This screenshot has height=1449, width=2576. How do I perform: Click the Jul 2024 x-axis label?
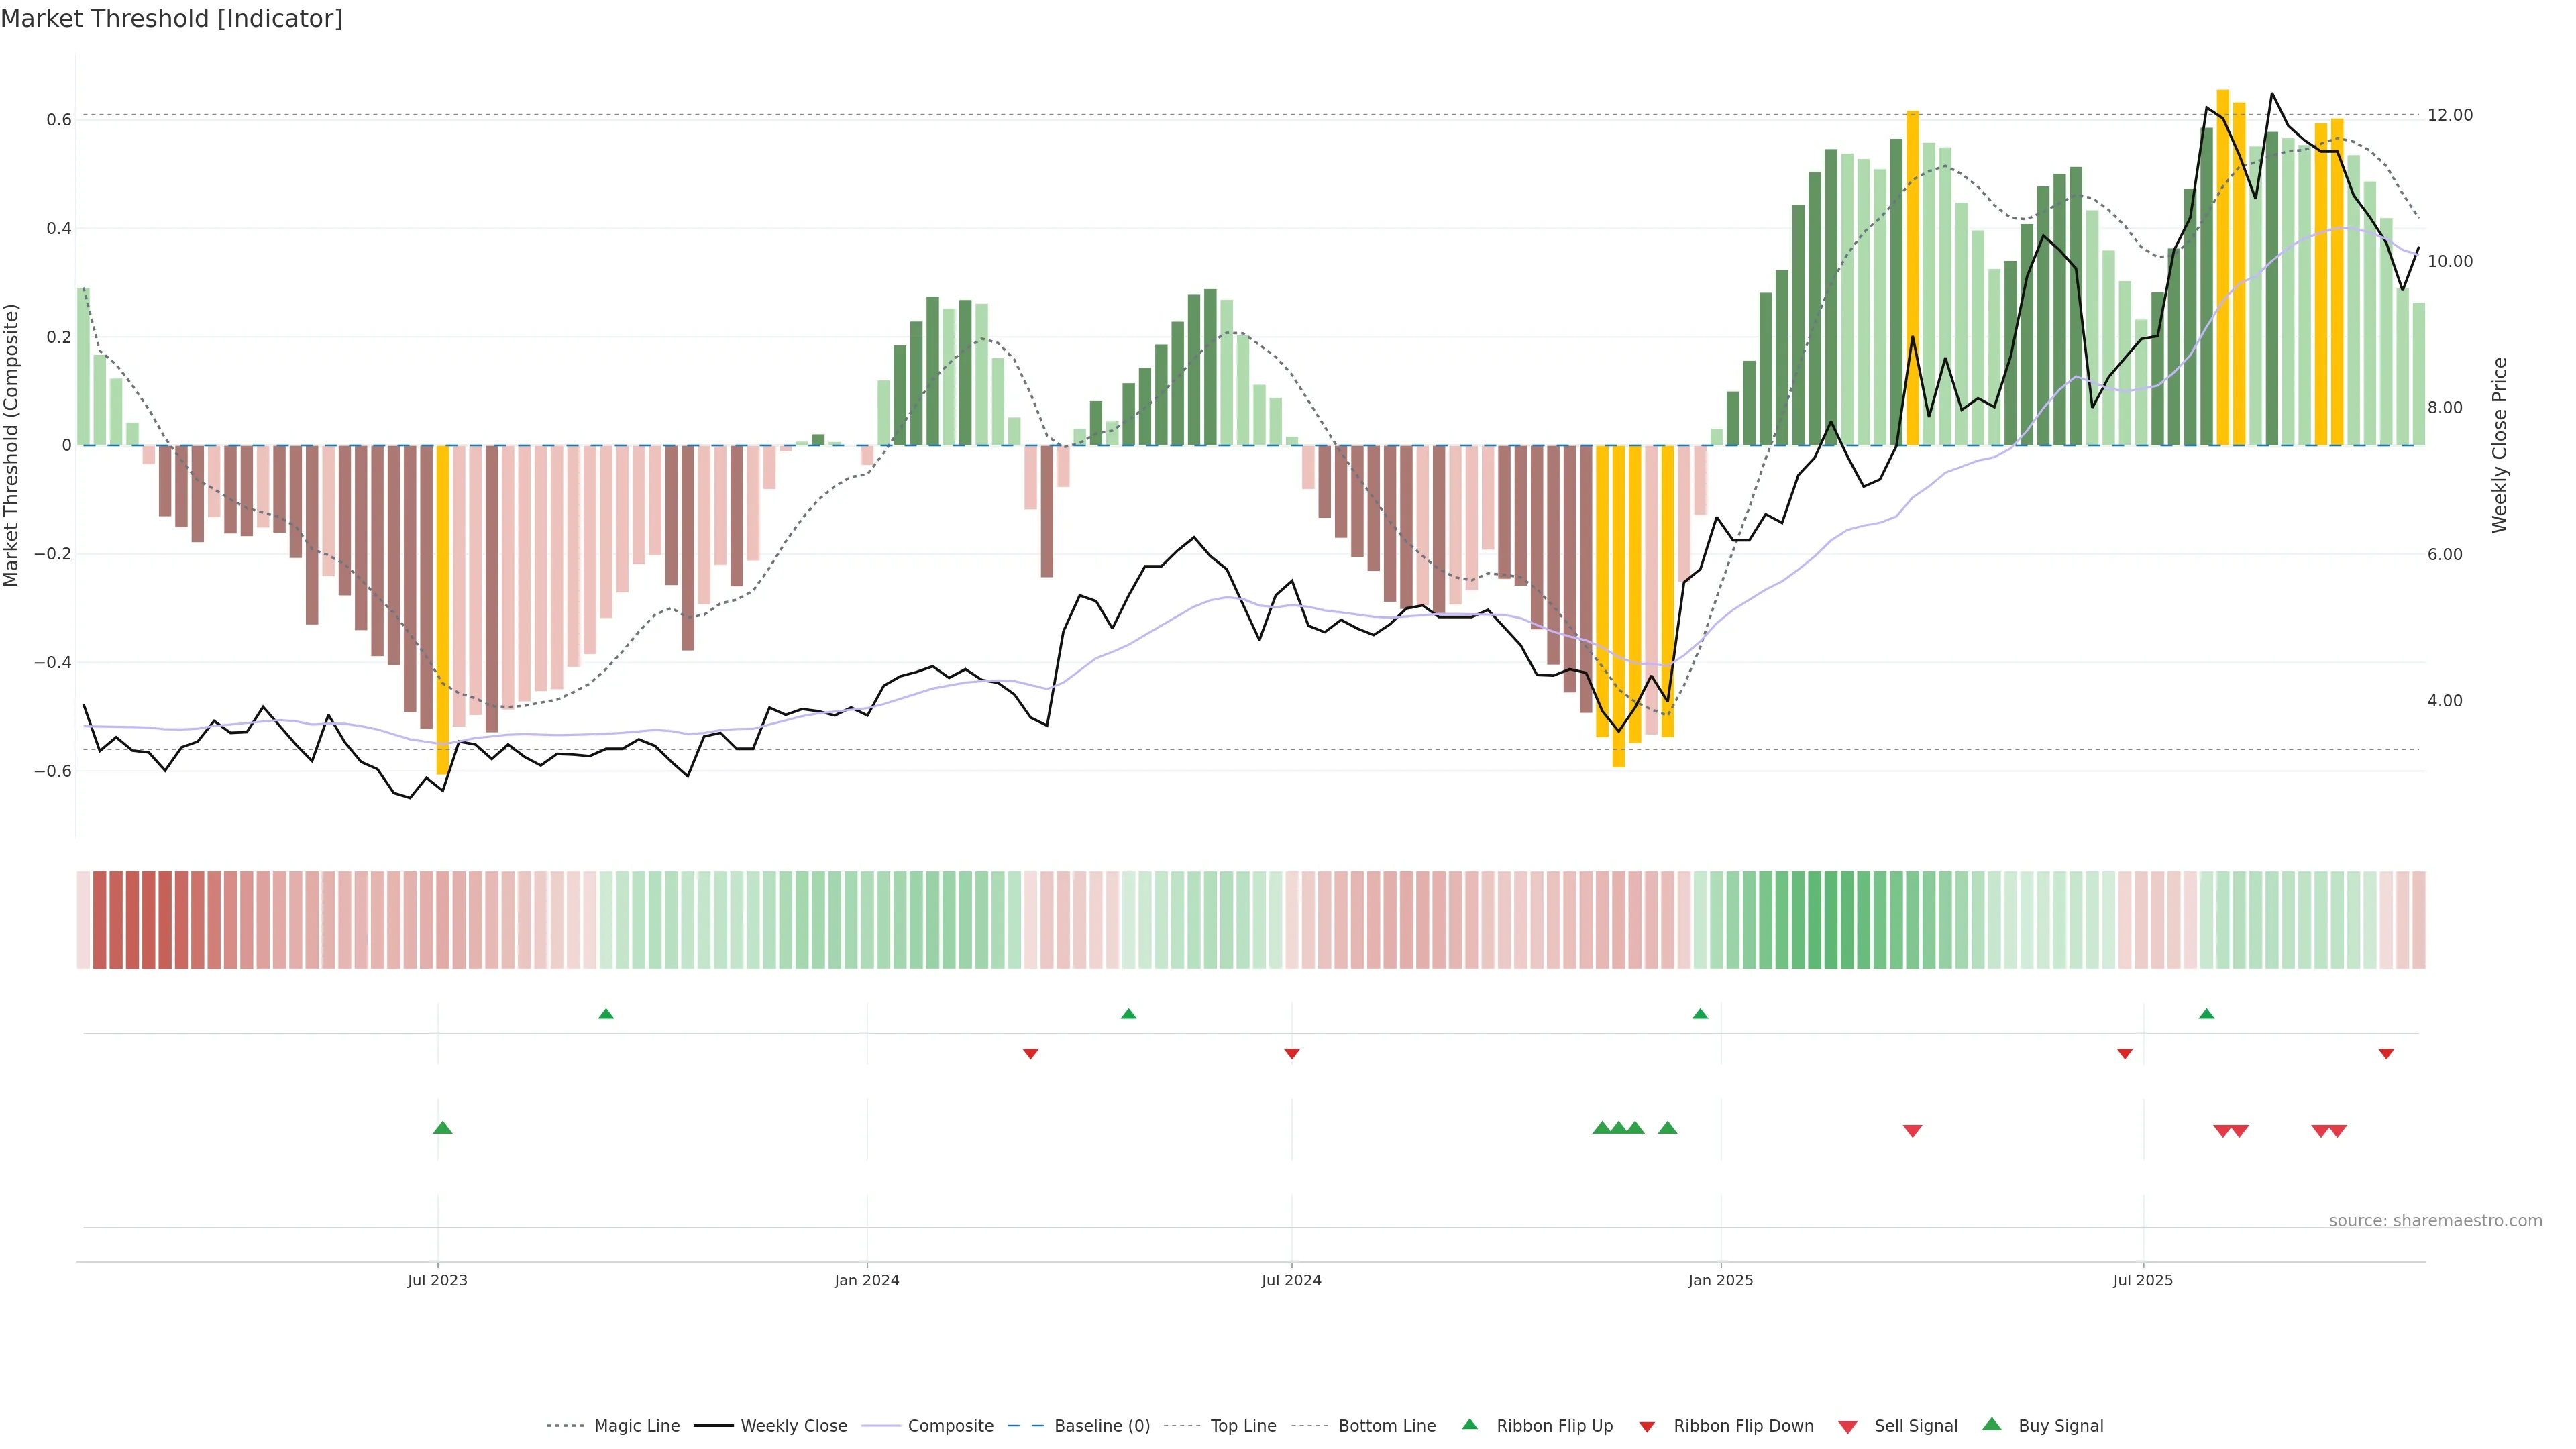pos(1291,1280)
